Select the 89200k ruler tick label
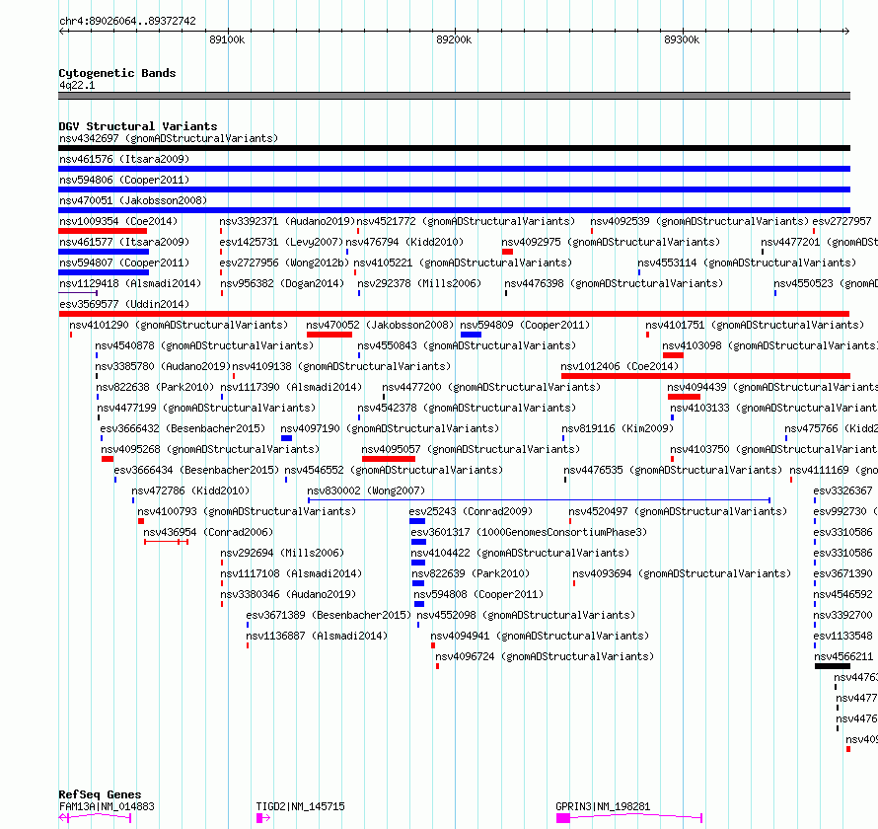The width and height of the screenshot is (878, 829). 454,39
